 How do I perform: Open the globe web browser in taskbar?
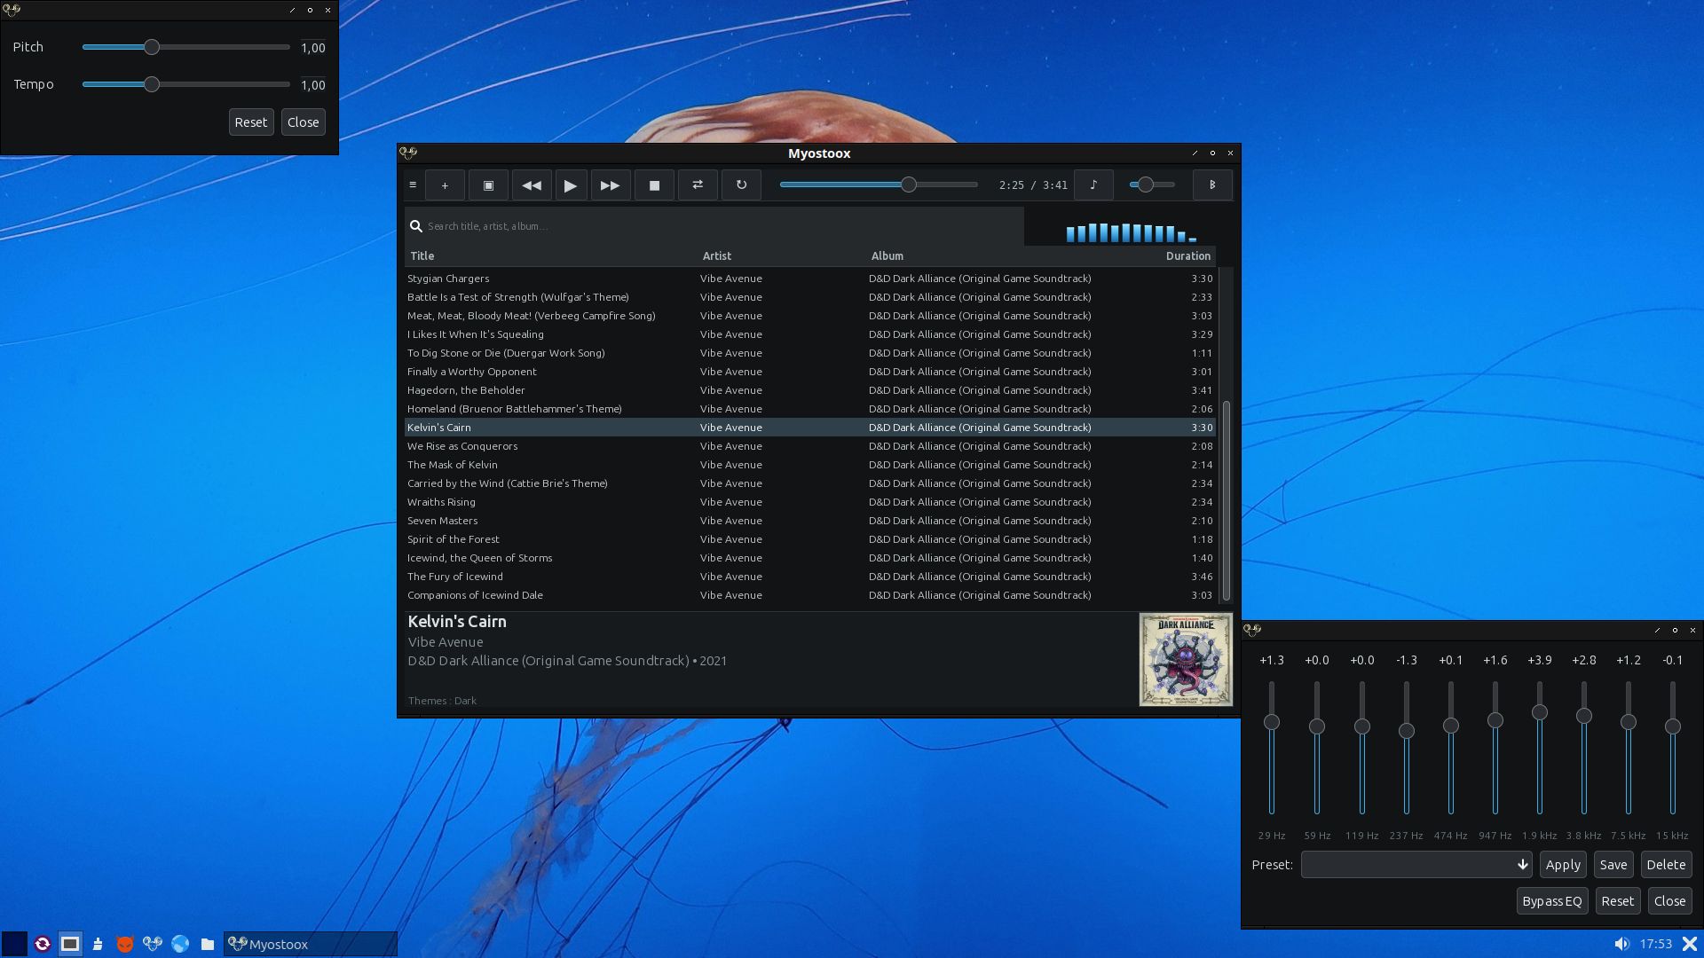[x=180, y=944]
